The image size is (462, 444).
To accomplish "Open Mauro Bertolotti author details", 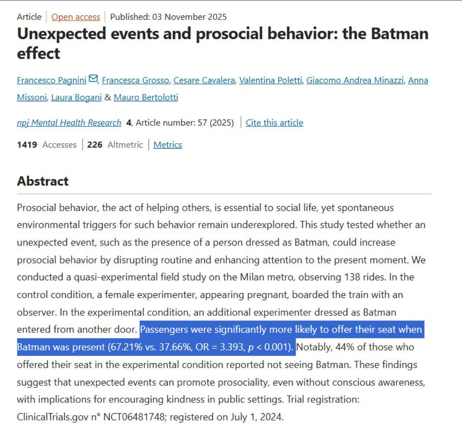I will (146, 97).
